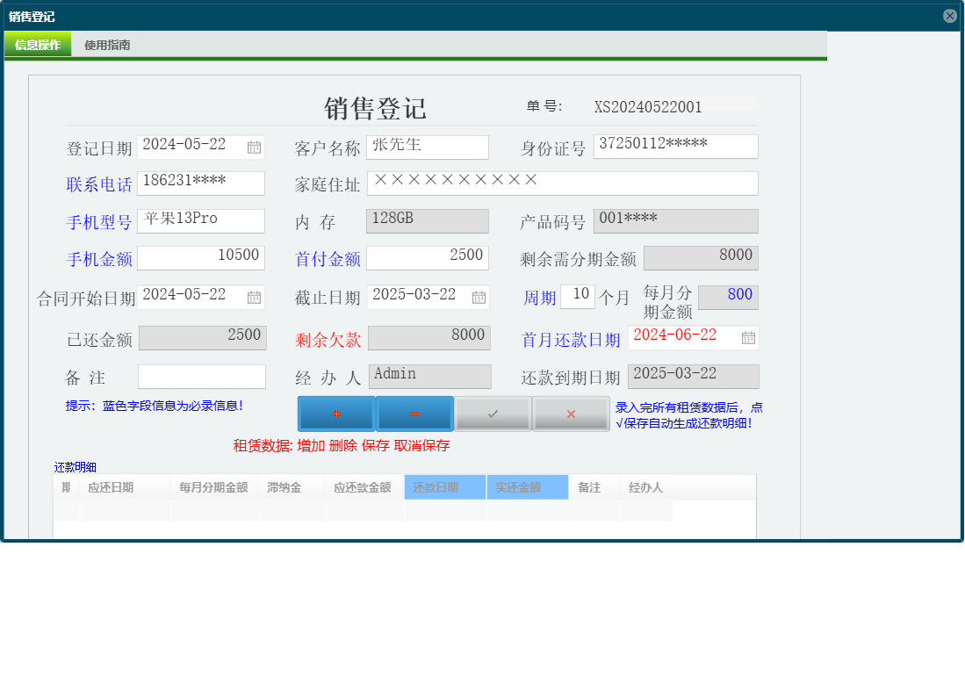The height and width of the screenshot is (691, 965).
Task: Click the 备注 input field
Action: (x=201, y=376)
